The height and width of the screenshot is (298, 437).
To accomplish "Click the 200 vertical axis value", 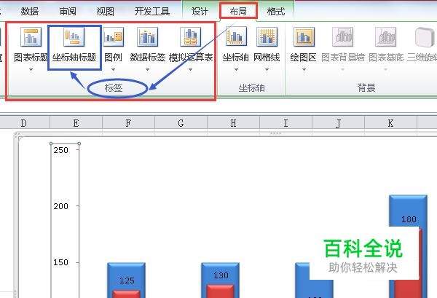I will pos(60,206).
